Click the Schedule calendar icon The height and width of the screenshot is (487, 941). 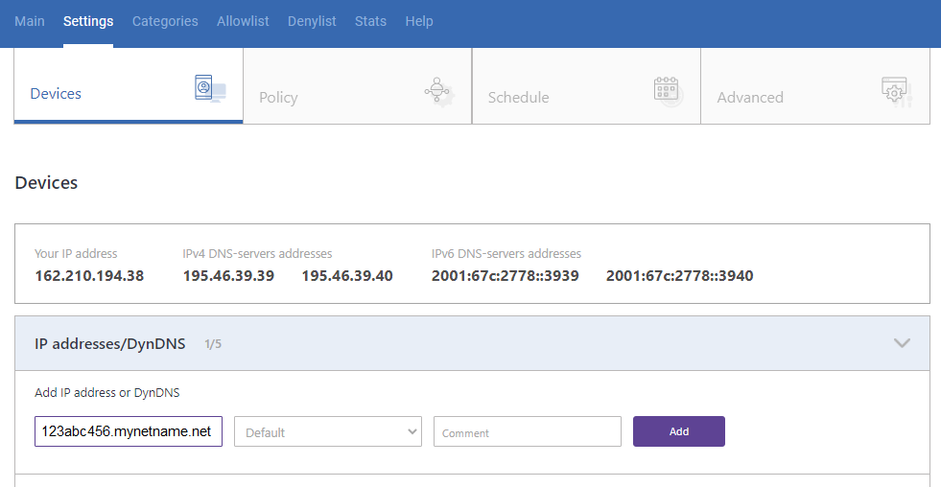coord(669,92)
